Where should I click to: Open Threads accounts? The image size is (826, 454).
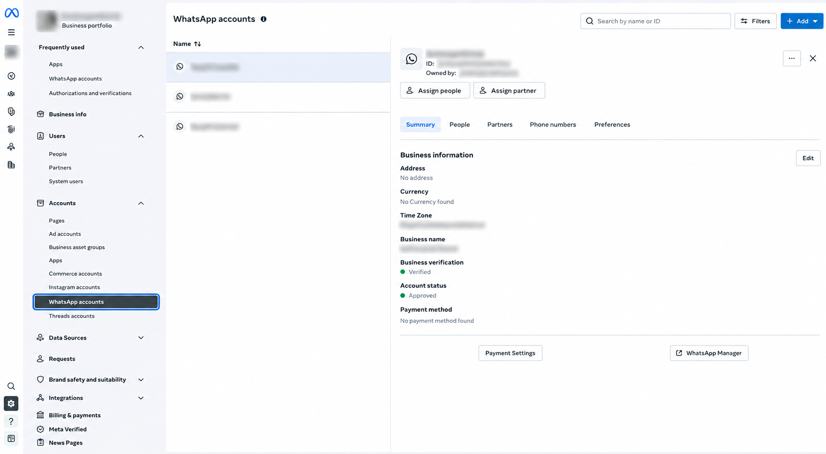[72, 316]
